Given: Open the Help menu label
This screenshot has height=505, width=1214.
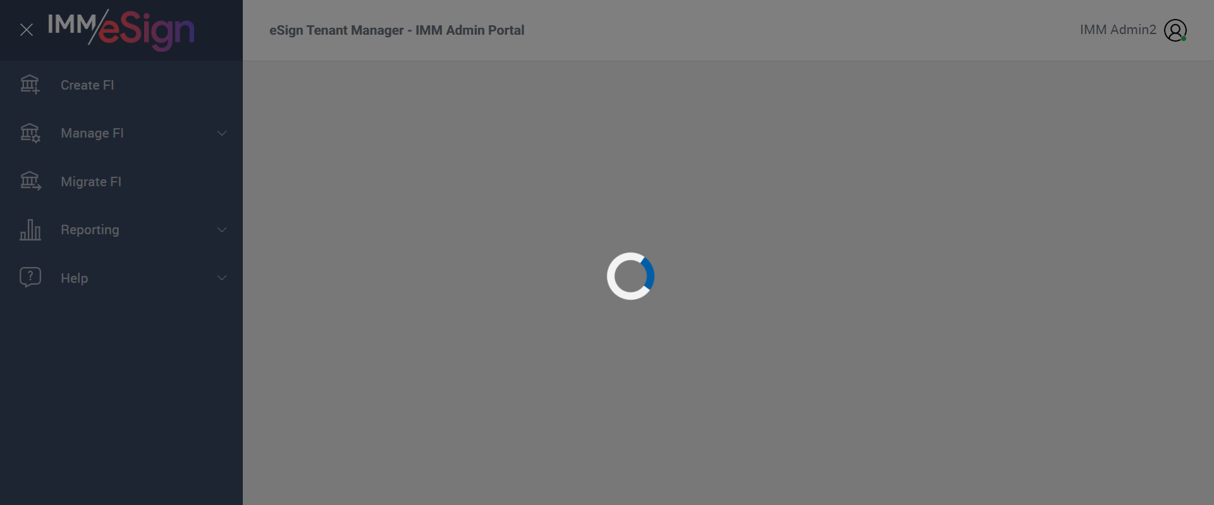Looking at the screenshot, I should click(74, 278).
